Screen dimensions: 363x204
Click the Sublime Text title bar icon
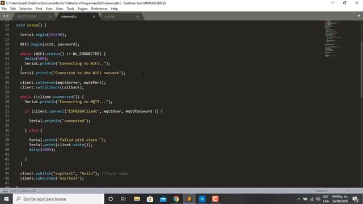tap(3, 3)
